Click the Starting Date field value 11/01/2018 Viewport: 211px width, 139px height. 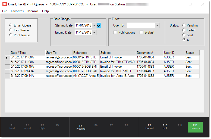click(x=83, y=25)
